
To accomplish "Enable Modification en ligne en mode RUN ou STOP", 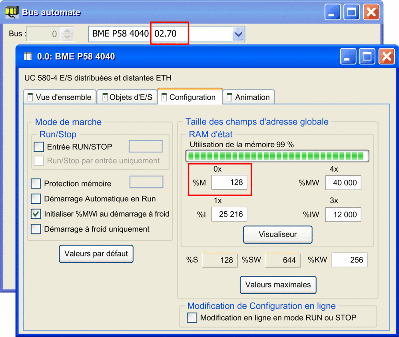I will [x=192, y=318].
